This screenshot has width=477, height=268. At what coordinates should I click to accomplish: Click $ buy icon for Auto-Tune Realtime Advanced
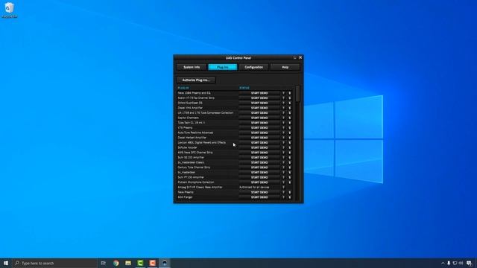[x=290, y=133]
